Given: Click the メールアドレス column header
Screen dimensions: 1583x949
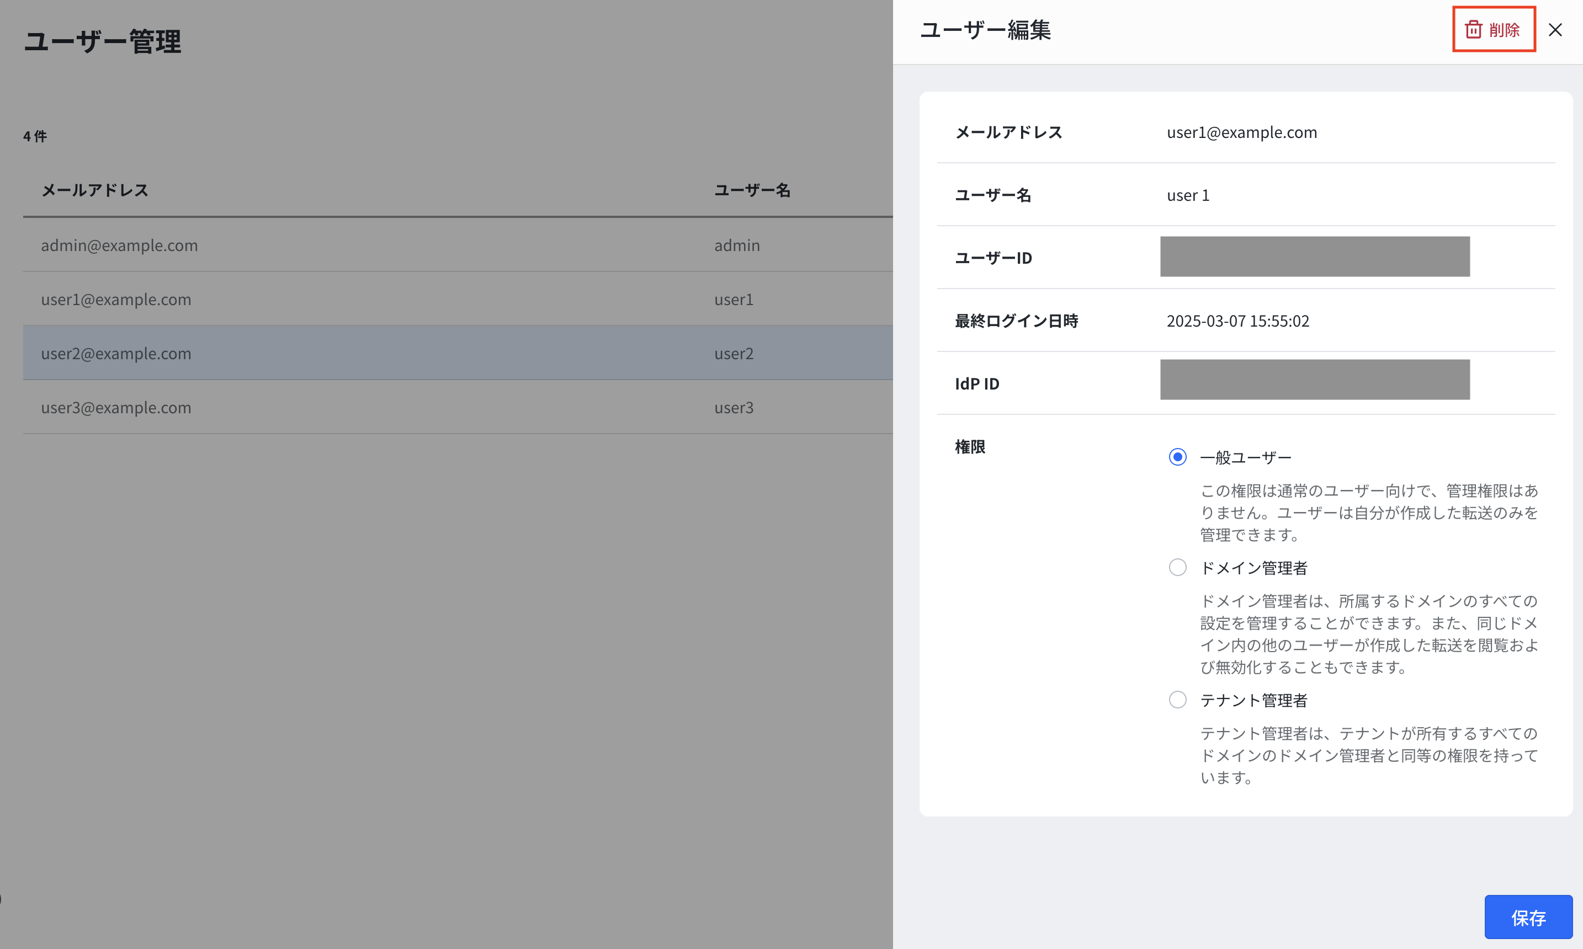Looking at the screenshot, I should click(95, 190).
